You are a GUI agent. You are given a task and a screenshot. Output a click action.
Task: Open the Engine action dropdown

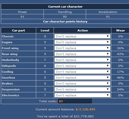[82, 42]
